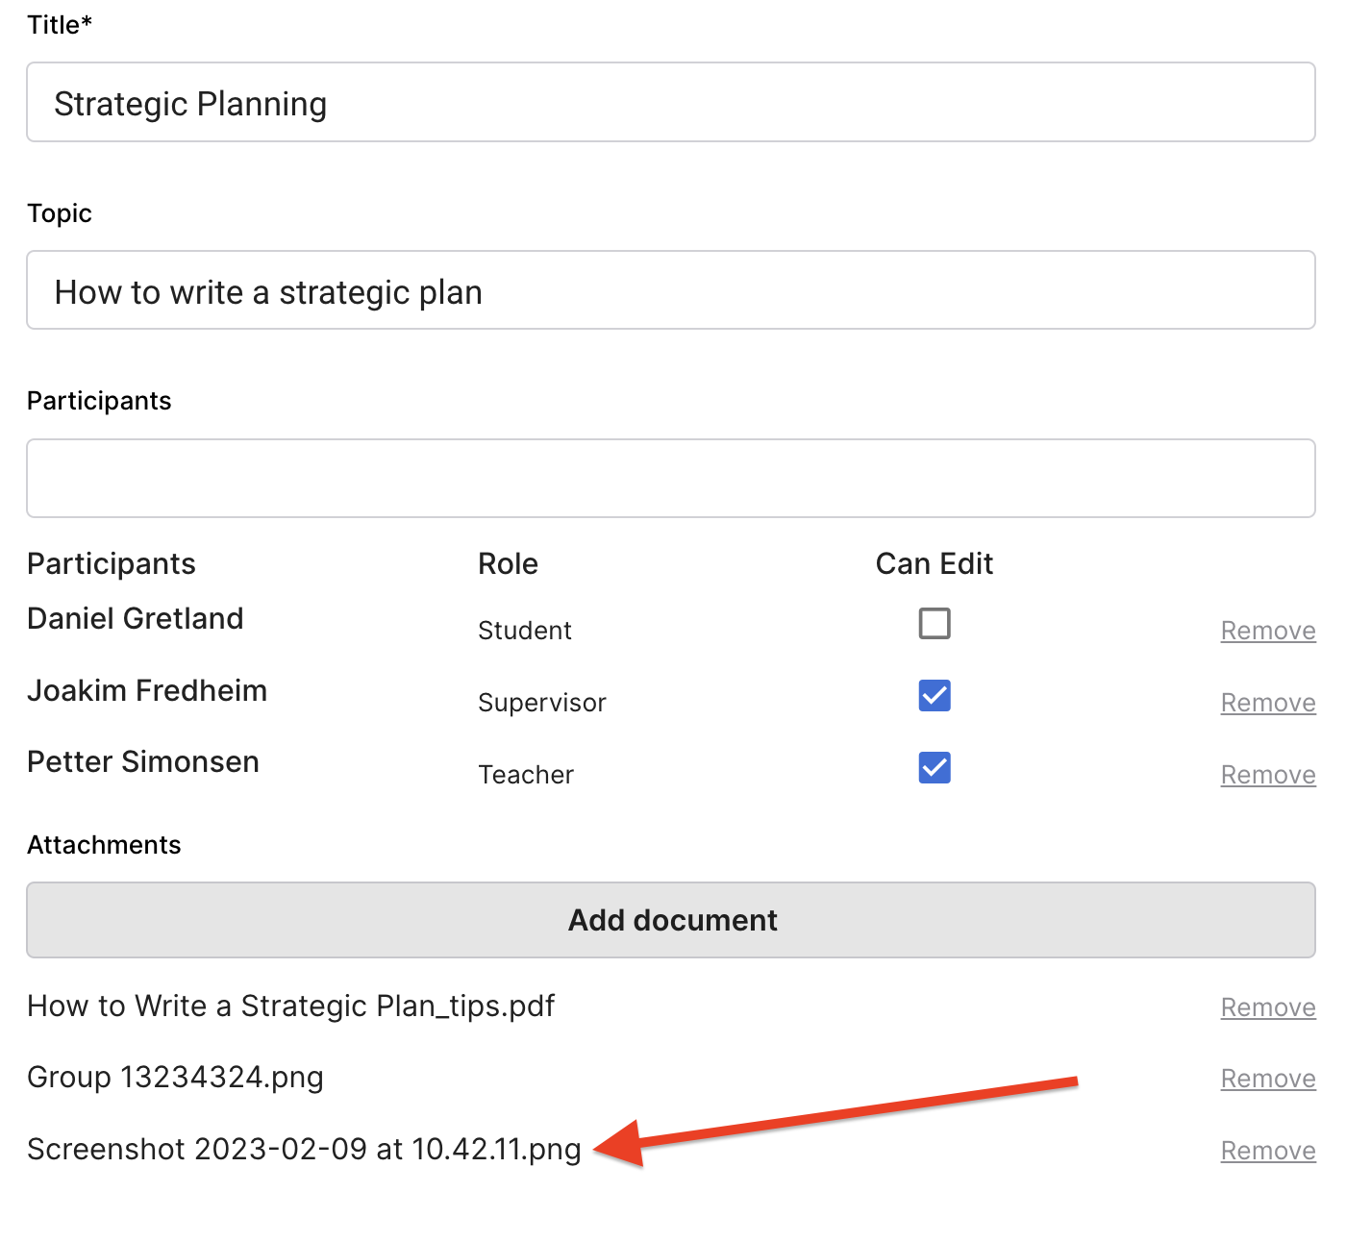1346x1242 pixels.
Task: Remove Joakim Fredheim from participants
Action: pos(1267,703)
